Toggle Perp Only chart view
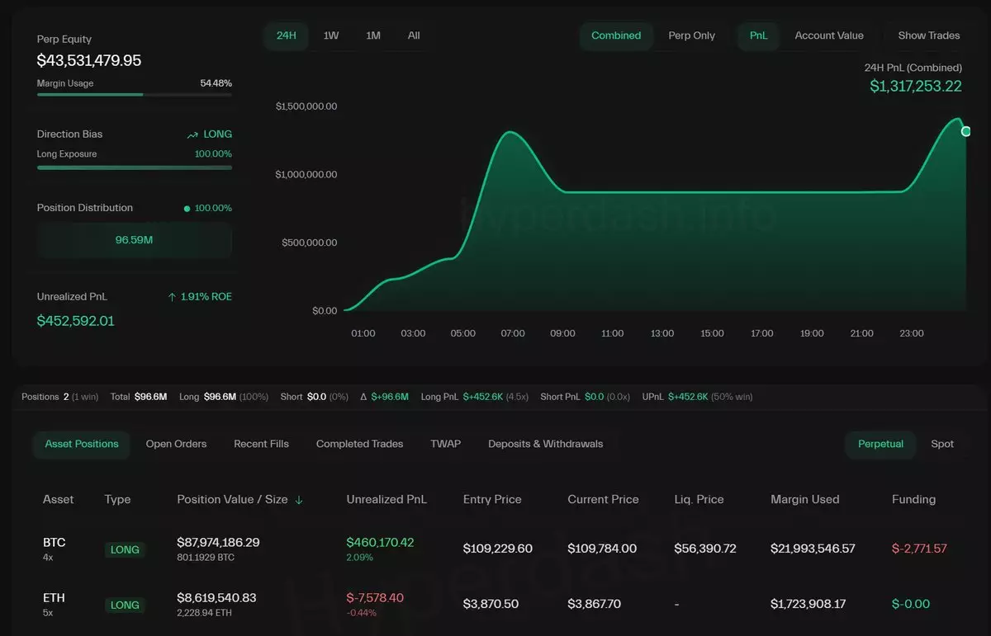This screenshot has height=636, width=991. [691, 35]
